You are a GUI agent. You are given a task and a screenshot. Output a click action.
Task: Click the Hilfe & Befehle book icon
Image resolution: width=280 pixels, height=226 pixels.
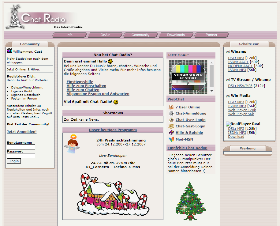[x=171, y=133]
